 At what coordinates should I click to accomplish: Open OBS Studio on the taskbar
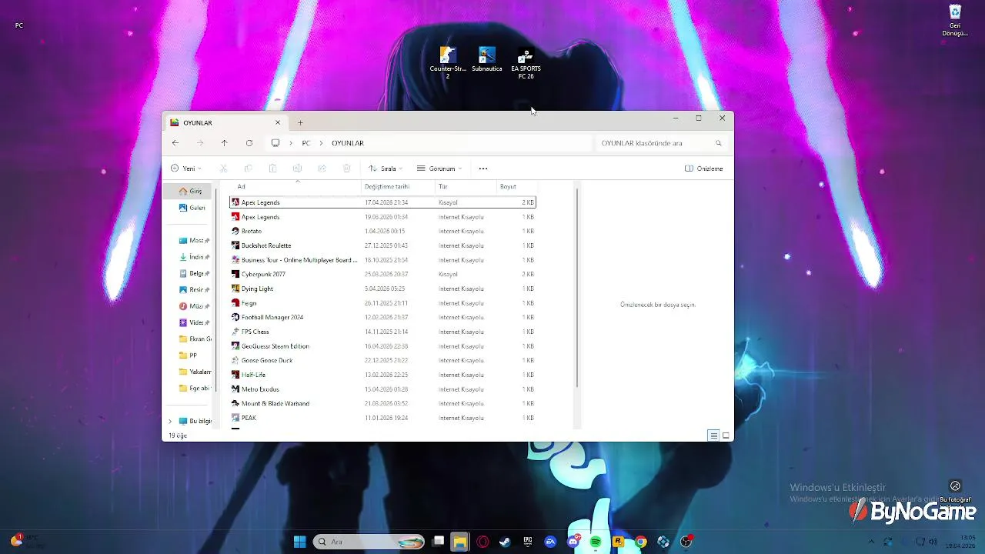pos(686,542)
